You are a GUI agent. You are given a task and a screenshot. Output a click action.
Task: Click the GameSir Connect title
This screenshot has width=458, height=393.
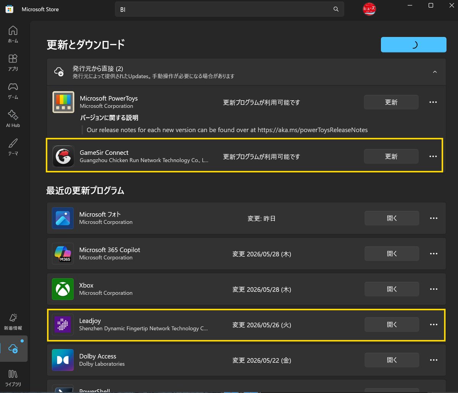(104, 152)
